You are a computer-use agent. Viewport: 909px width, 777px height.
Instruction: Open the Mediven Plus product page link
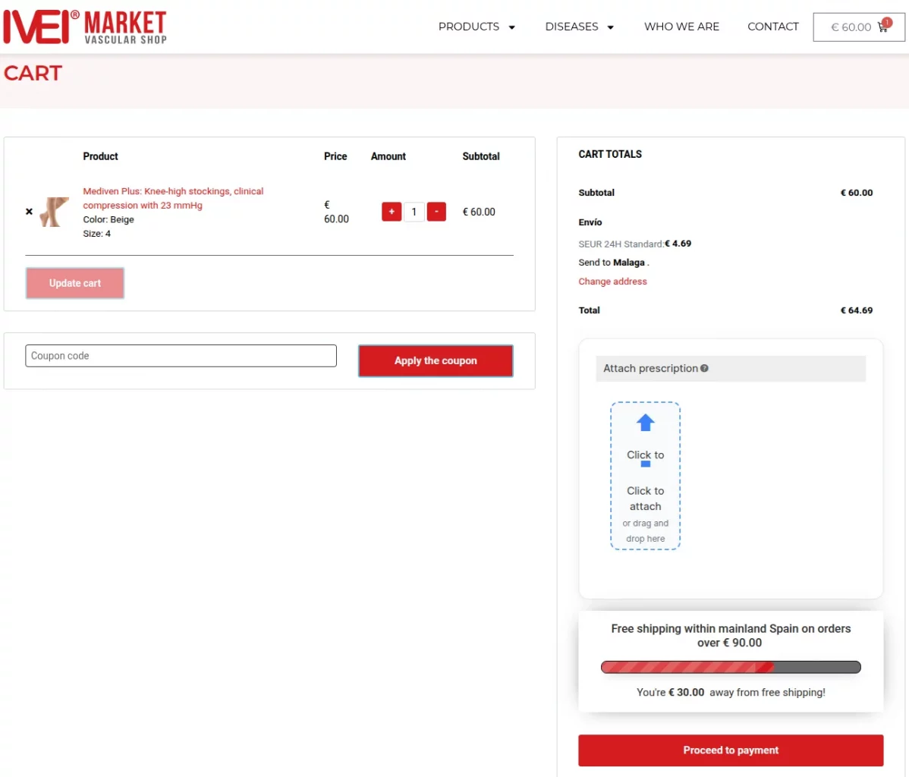[x=173, y=198]
